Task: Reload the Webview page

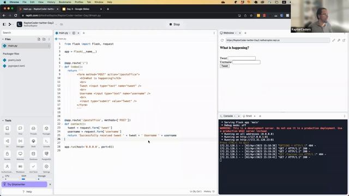Action: 222,40
